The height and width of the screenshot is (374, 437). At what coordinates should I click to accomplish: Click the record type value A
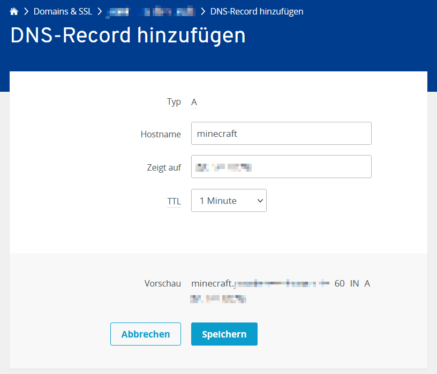click(x=194, y=102)
